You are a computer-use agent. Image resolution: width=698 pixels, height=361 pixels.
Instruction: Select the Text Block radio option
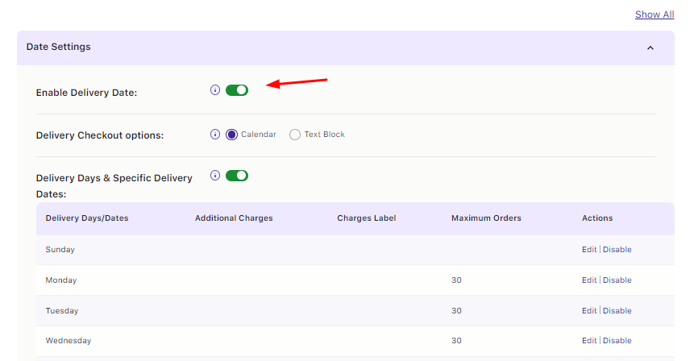point(295,135)
